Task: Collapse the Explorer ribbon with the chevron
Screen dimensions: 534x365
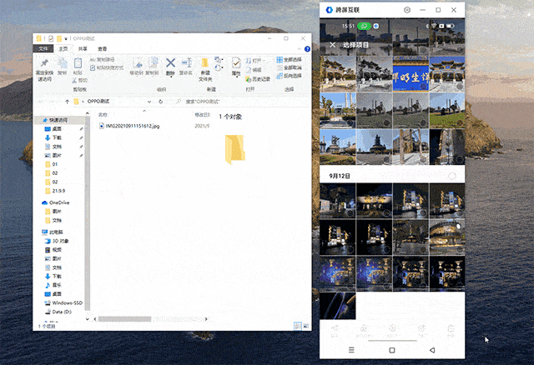Action: click(x=300, y=49)
